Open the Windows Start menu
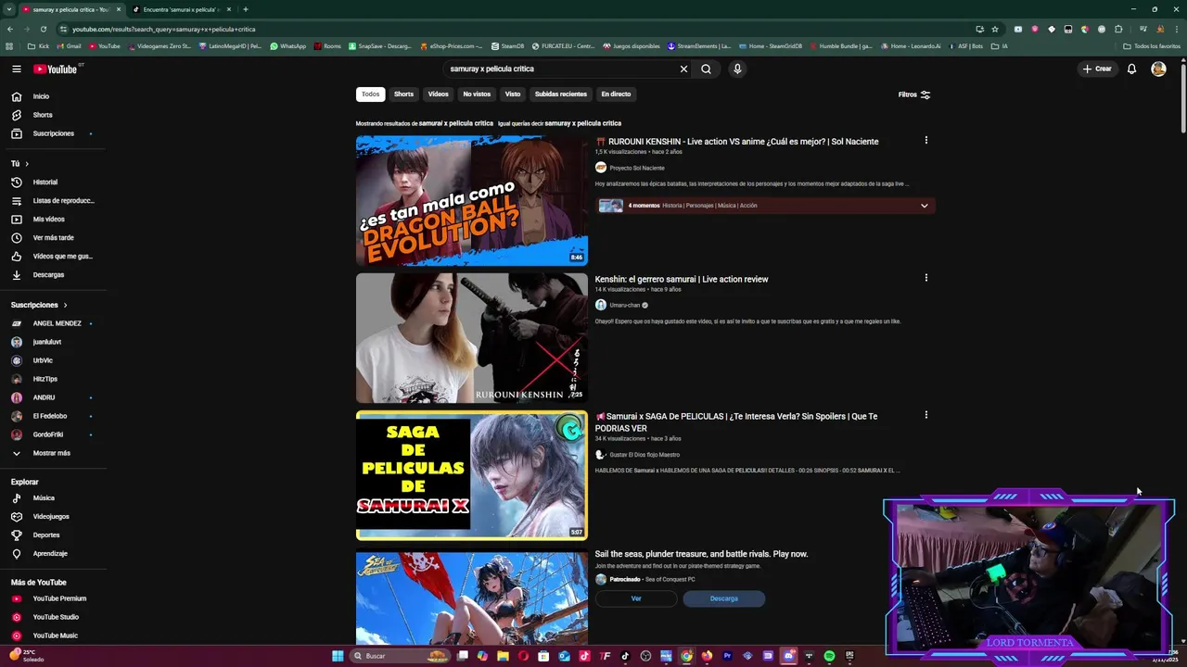This screenshot has width=1187, height=667. 338,656
